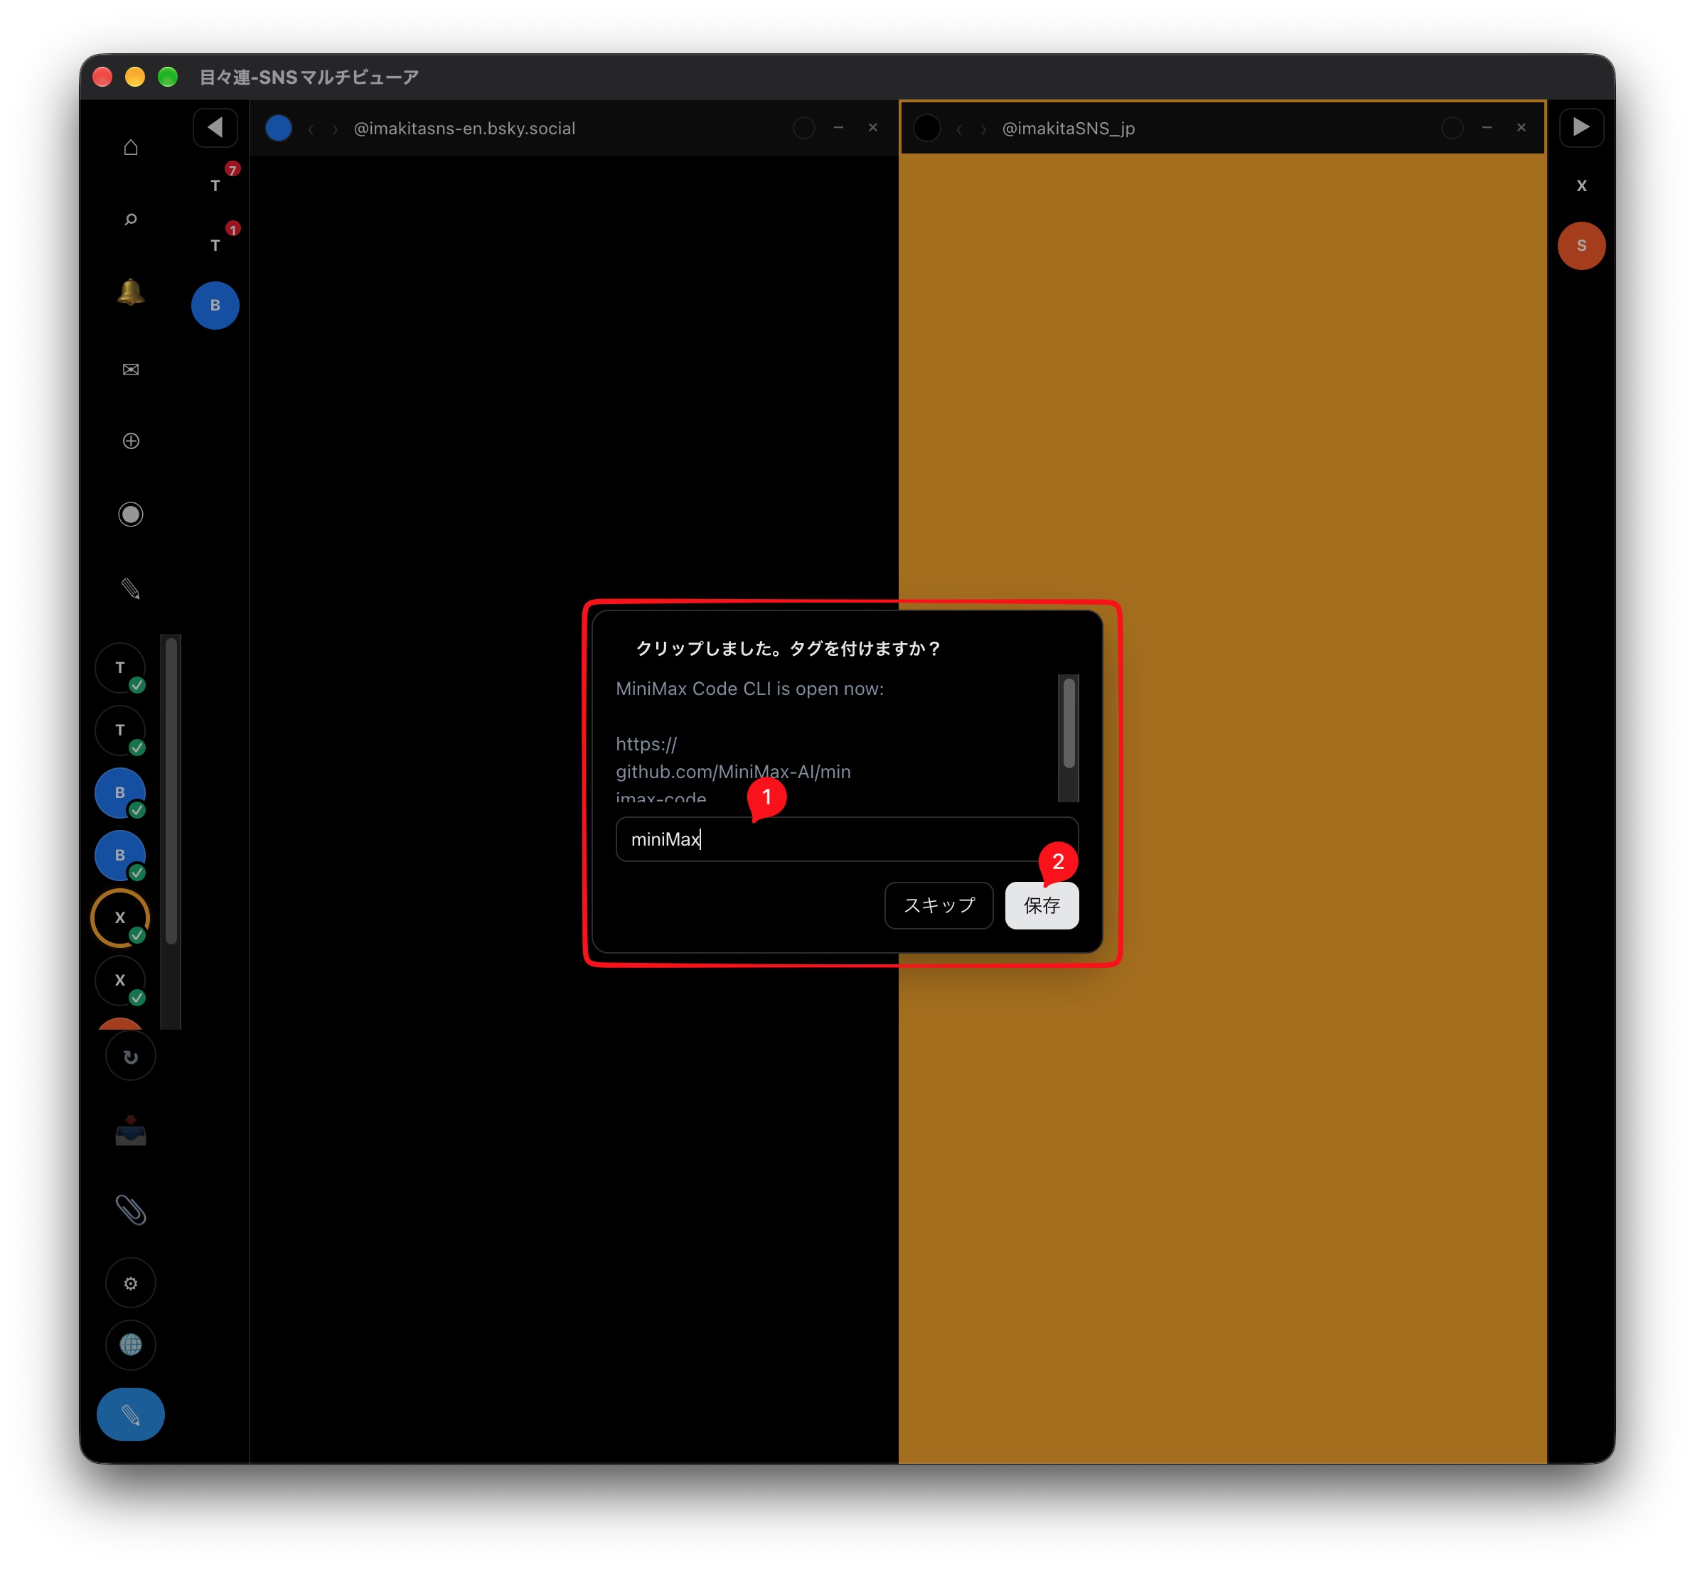Go back in the @imakitasns-en.bsky.social pane
The width and height of the screenshot is (1695, 1569).
tap(311, 128)
